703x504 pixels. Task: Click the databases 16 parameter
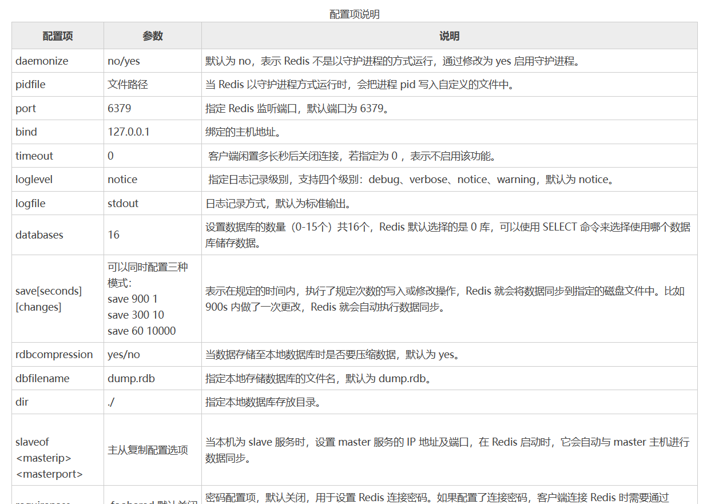tap(113, 235)
